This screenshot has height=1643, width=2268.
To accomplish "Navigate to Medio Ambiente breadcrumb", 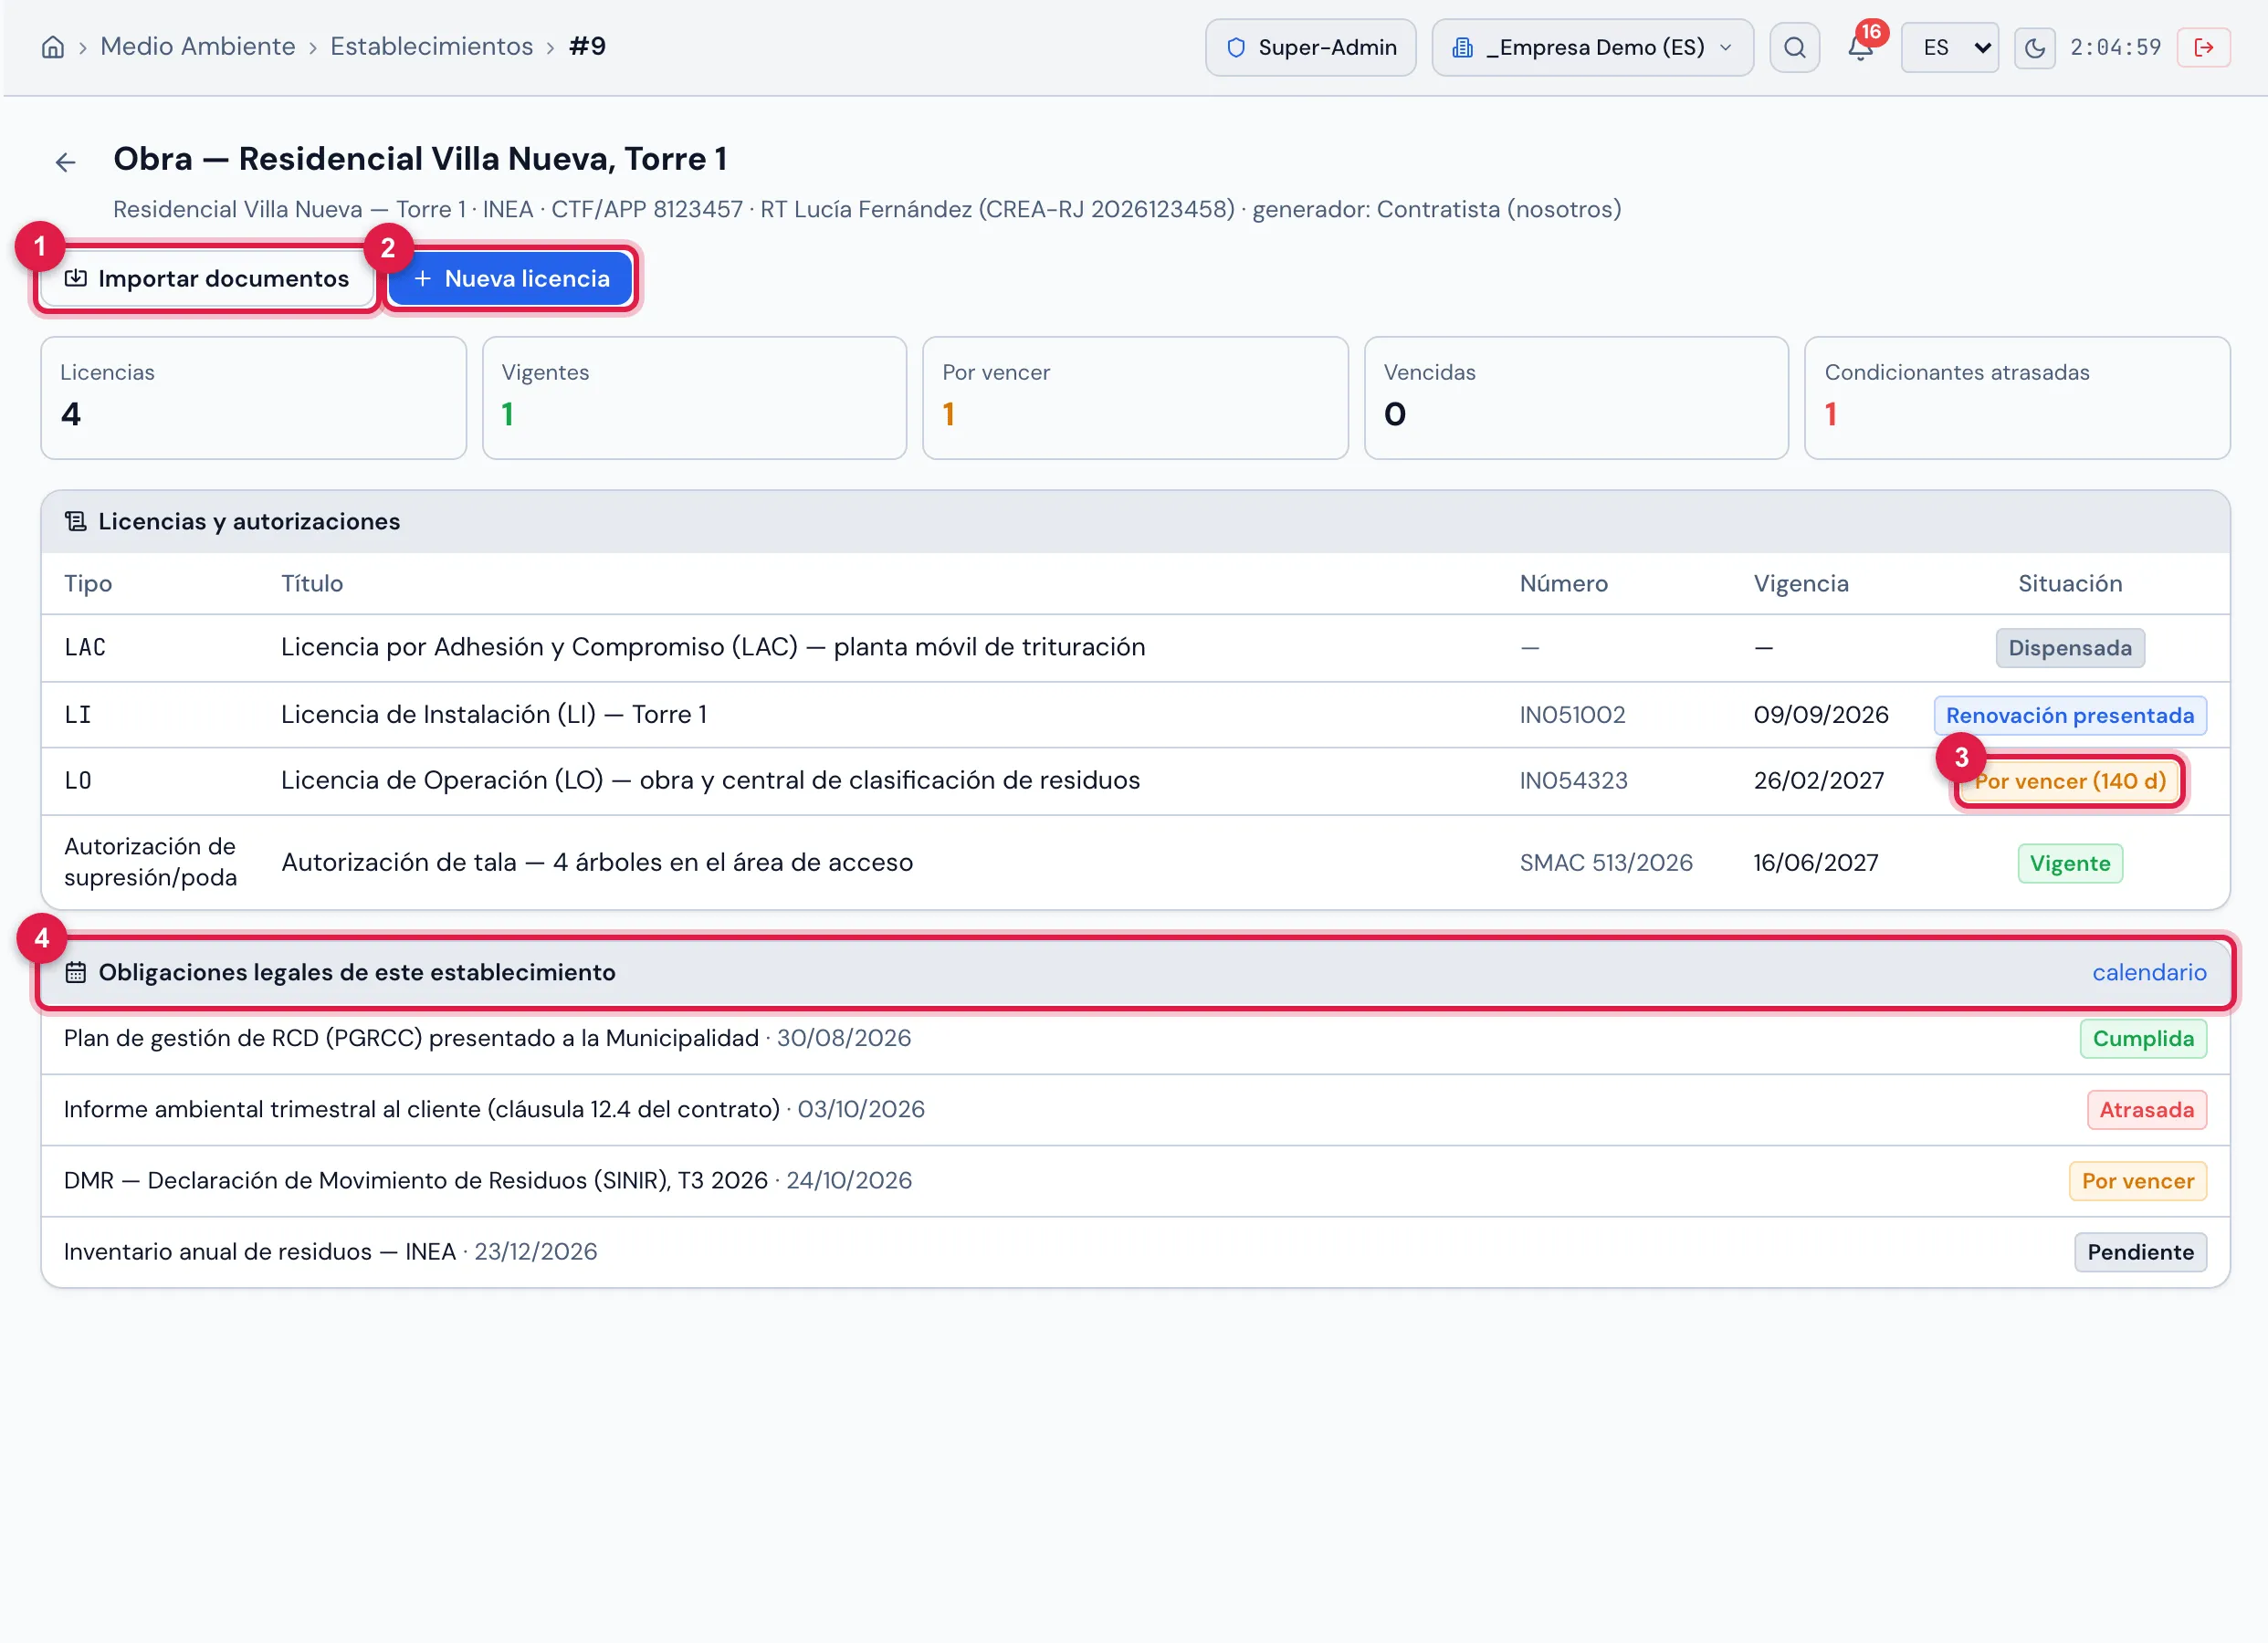I will coord(198,46).
